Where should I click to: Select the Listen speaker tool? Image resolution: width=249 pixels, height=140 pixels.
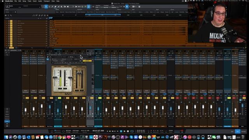[x=68, y=7]
